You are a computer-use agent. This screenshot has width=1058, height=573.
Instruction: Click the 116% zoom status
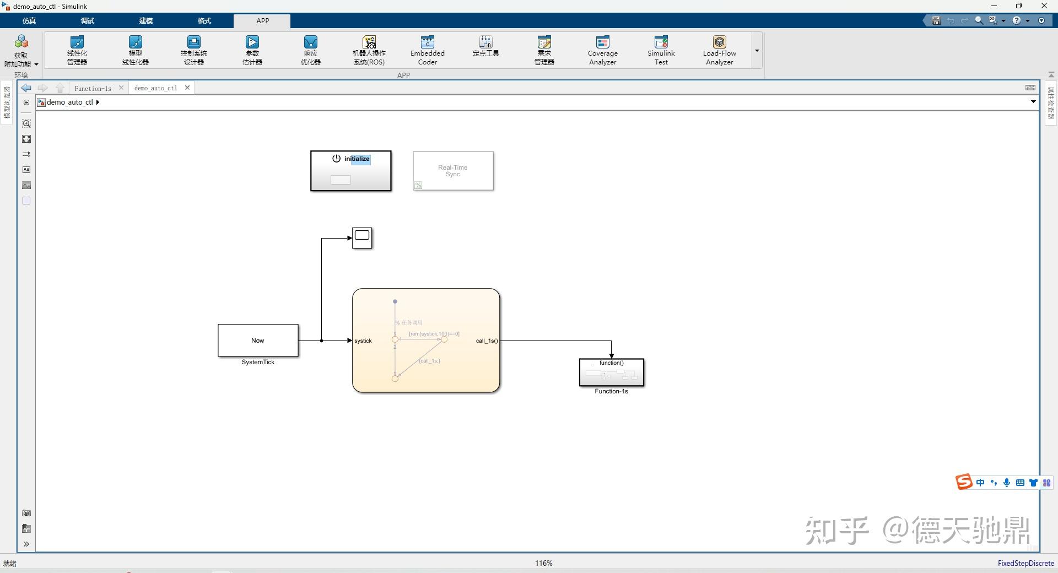point(543,563)
